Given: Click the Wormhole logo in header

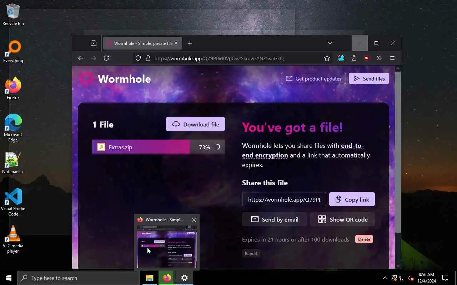Looking at the screenshot, I should 115,79.
